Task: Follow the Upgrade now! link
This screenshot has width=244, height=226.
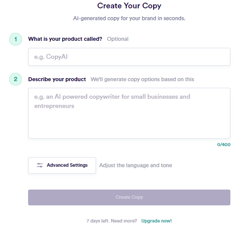Action: (x=156, y=221)
